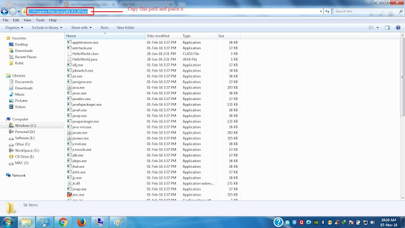This screenshot has height=228, width=405.
Task: Select the jmc.exe file icon
Action: coord(69,194)
